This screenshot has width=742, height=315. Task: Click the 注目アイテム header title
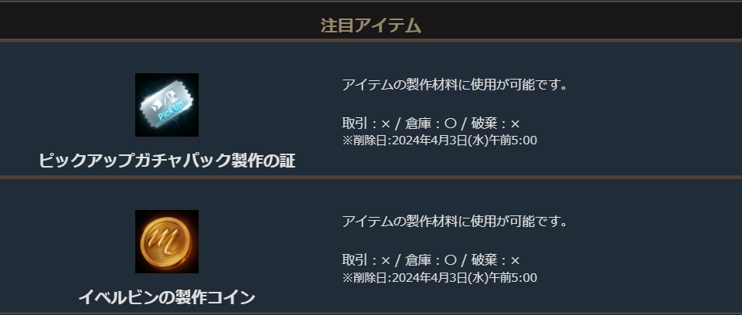(x=371, y=25)
